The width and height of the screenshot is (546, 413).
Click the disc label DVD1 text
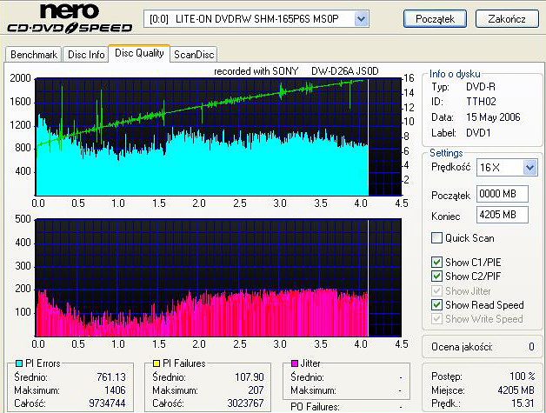click(478, 133)
